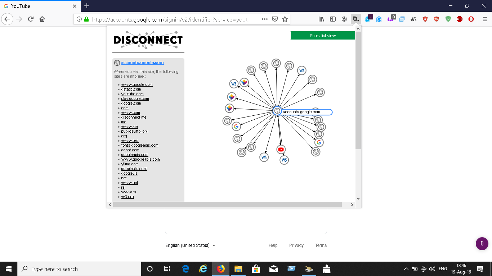Click the ytimg.com link
Viewport: 492px width, 276px height.
[130, 164]
